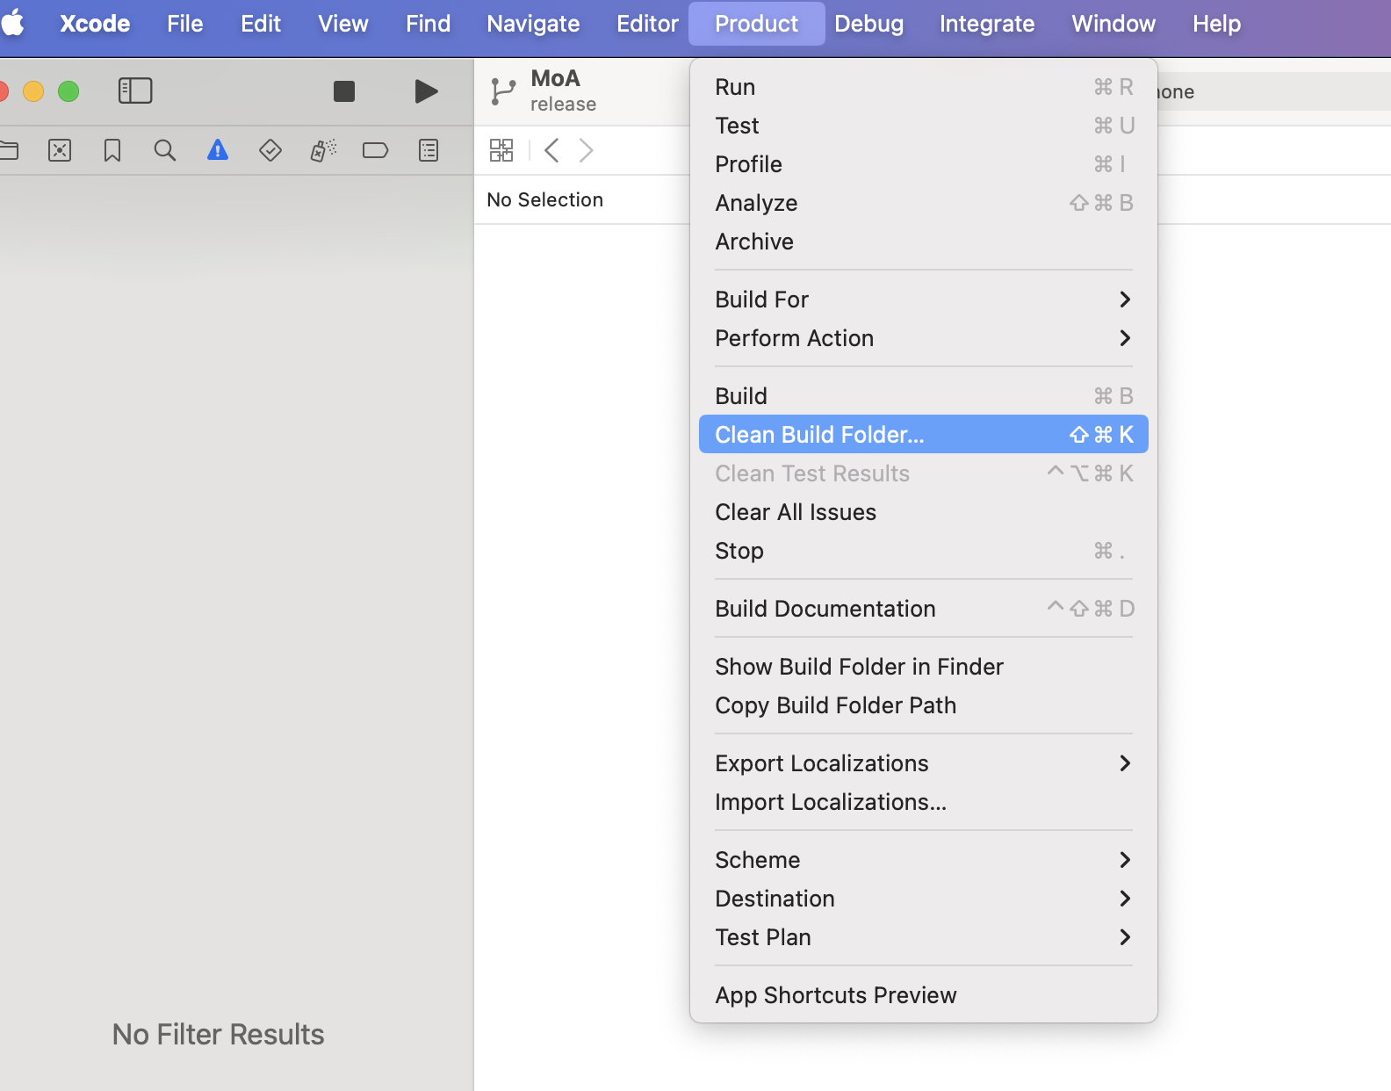Choose Test from the Product menu
The height and width of the screenshot is (1091, 1391).
click(x=924, y=126)
